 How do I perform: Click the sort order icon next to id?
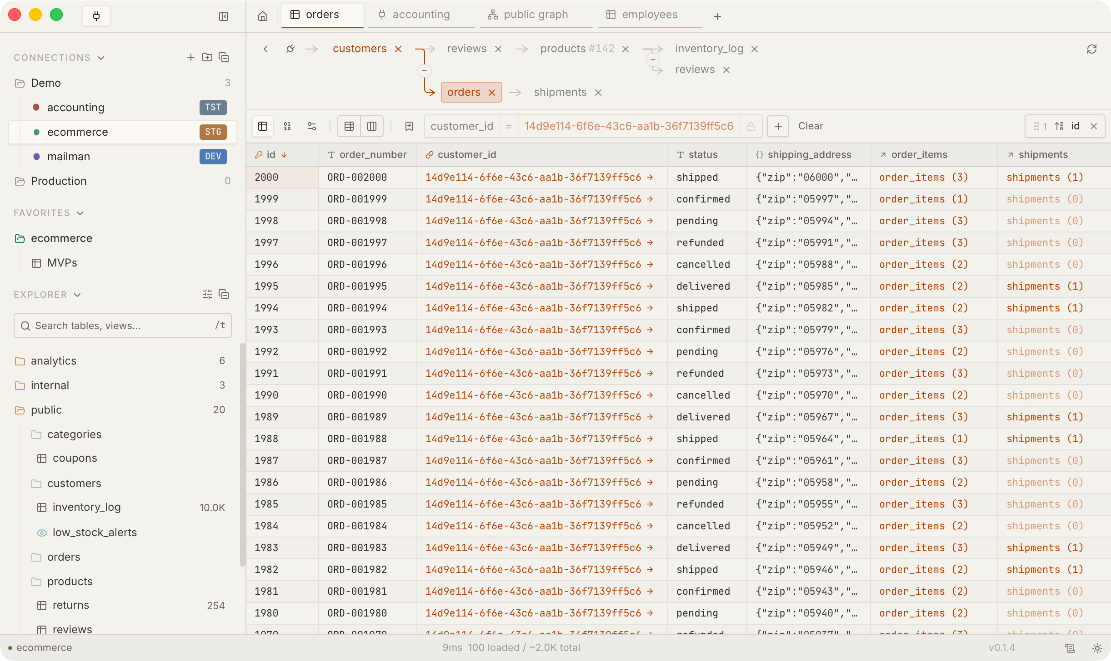[1059, 126]
